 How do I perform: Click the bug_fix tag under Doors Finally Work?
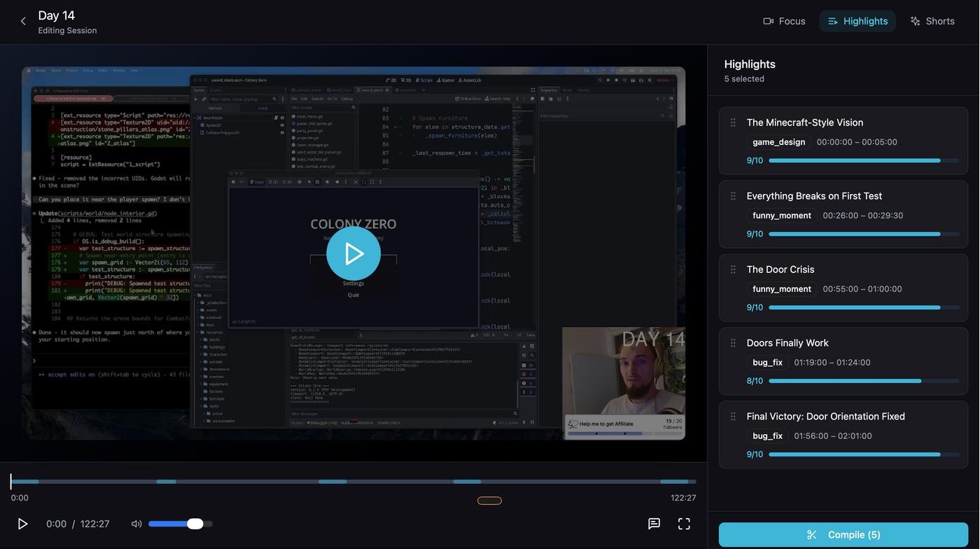coord(767,363)
